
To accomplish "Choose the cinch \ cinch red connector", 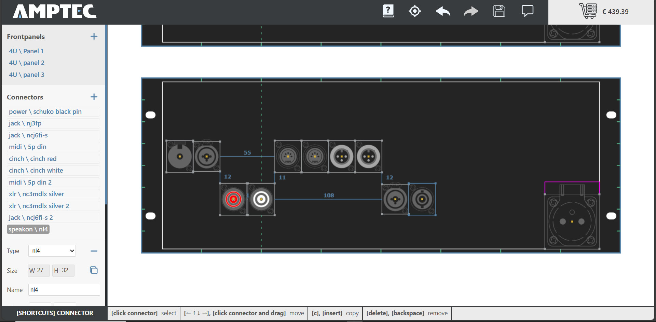I will click(x=33, y=159).
